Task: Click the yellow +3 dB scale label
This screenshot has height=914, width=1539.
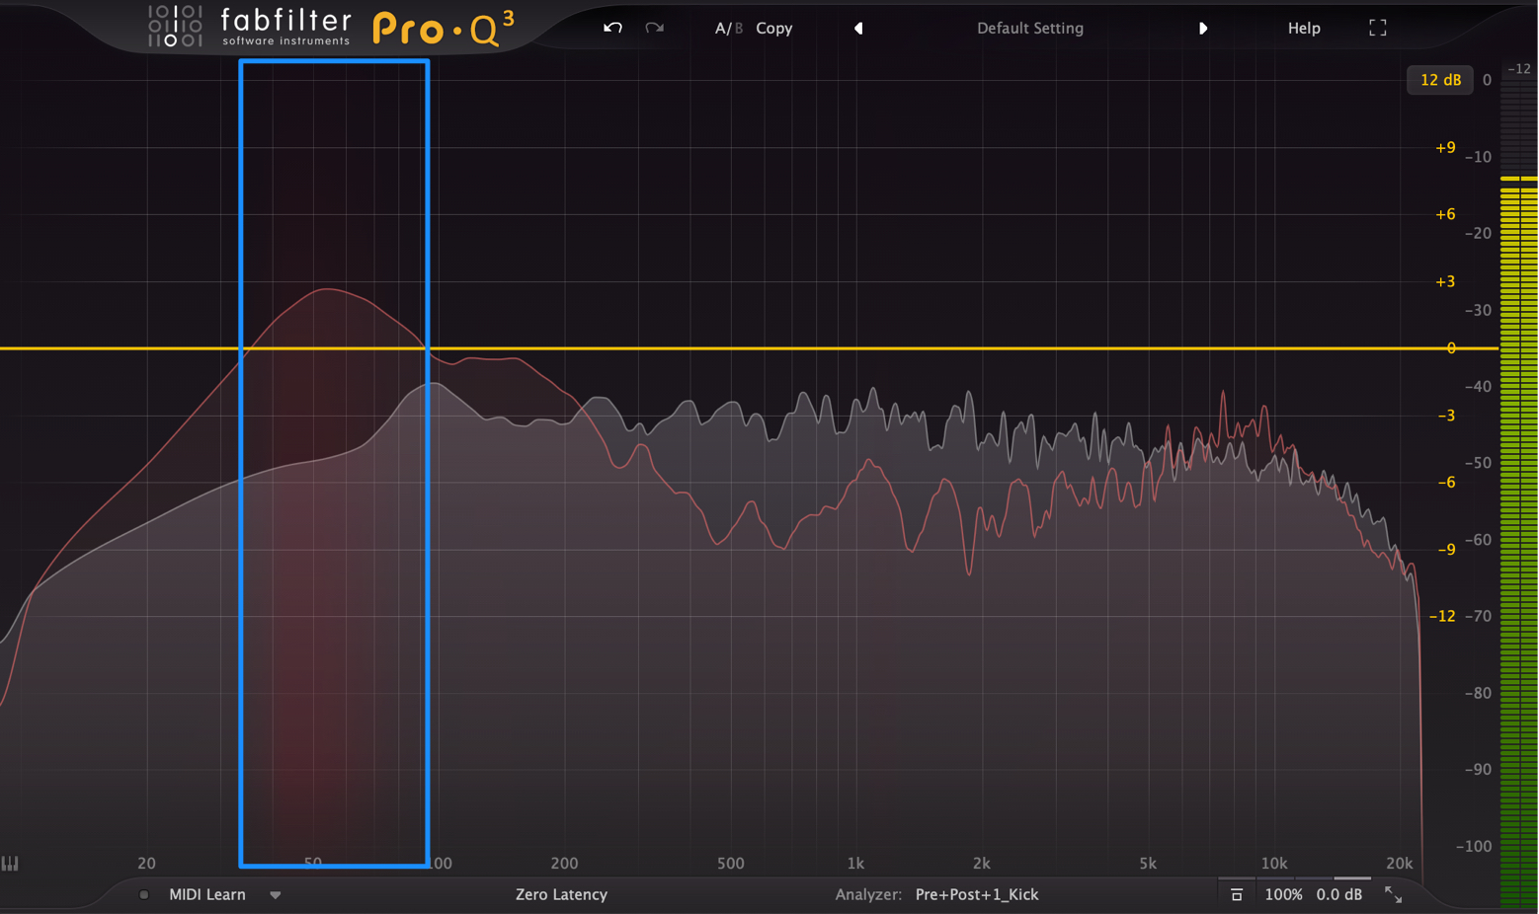Action: tap(1445, 282)
